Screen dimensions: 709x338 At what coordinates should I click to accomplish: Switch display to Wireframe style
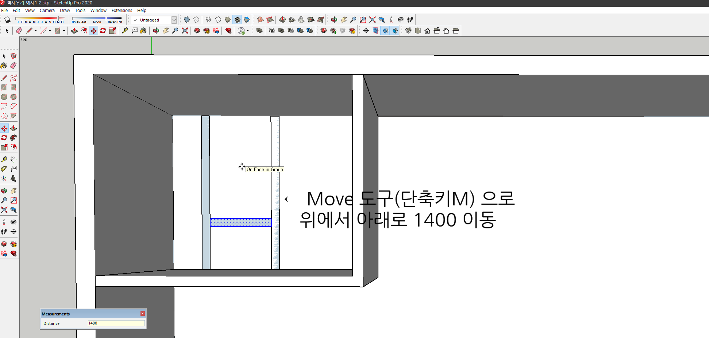[x=208, y=20]
